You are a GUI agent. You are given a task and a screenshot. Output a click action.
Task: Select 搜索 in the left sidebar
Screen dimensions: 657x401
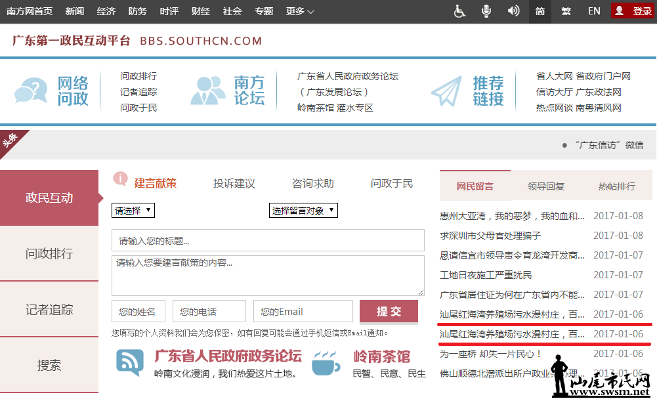point(49,365)
